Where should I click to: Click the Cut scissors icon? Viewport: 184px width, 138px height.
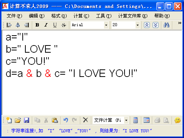point(46,120)
